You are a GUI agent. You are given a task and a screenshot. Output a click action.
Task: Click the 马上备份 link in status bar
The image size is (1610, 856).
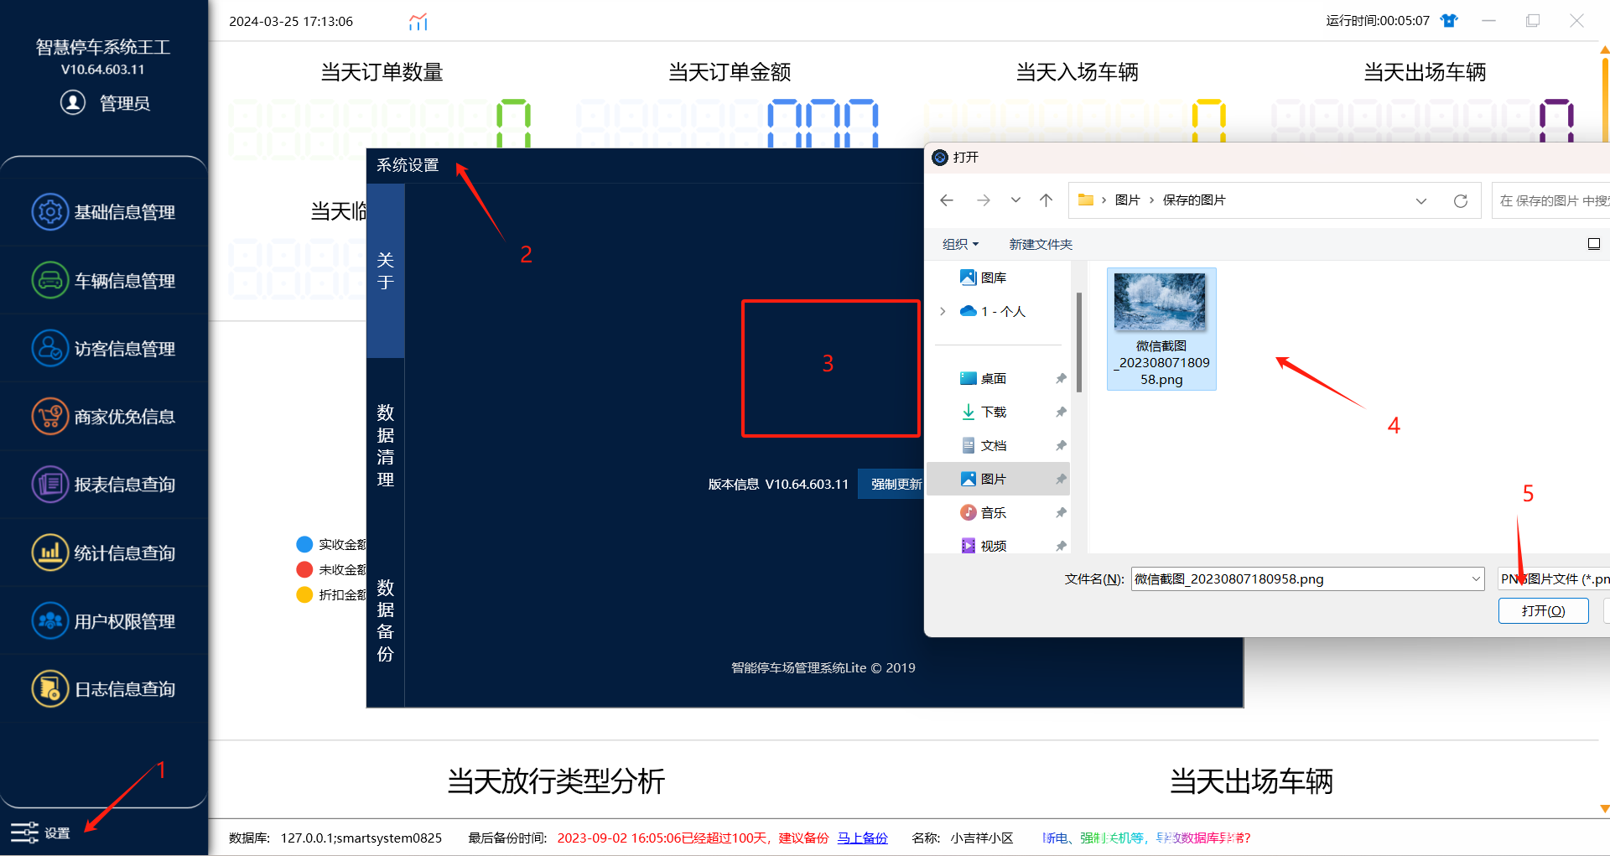click(862, 838)
